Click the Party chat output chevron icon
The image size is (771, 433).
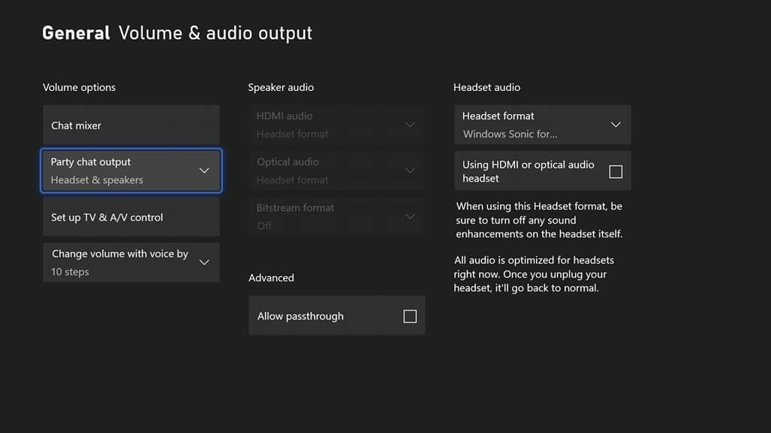pyautogui.click(x=204, y=171)
